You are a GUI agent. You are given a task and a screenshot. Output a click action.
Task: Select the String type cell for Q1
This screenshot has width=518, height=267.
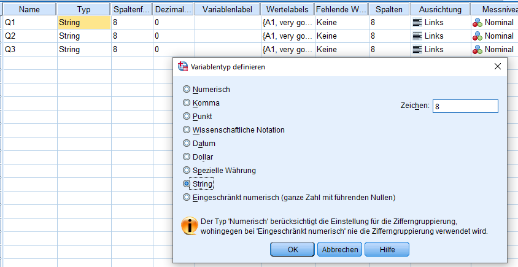point(83,22)
